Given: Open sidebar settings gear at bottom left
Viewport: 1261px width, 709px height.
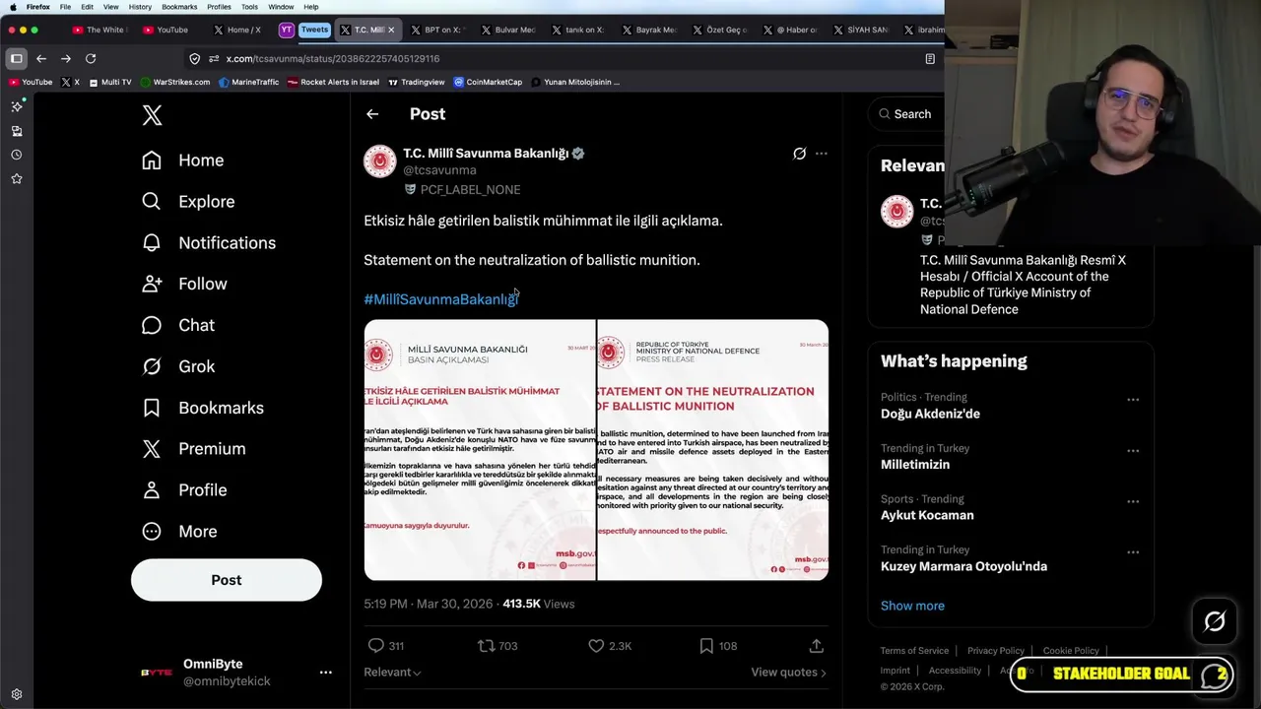Looking at the screenshot, I should tap(17, 694).
